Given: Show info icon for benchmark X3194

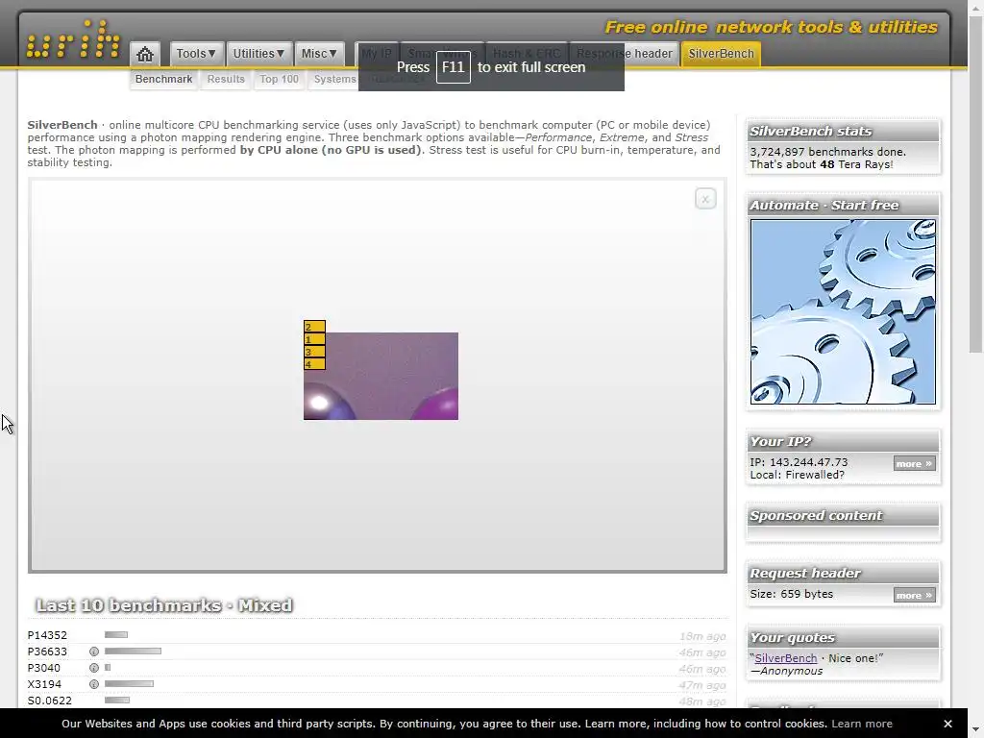Looking at the screenshot, I should [x=94, y=684].
